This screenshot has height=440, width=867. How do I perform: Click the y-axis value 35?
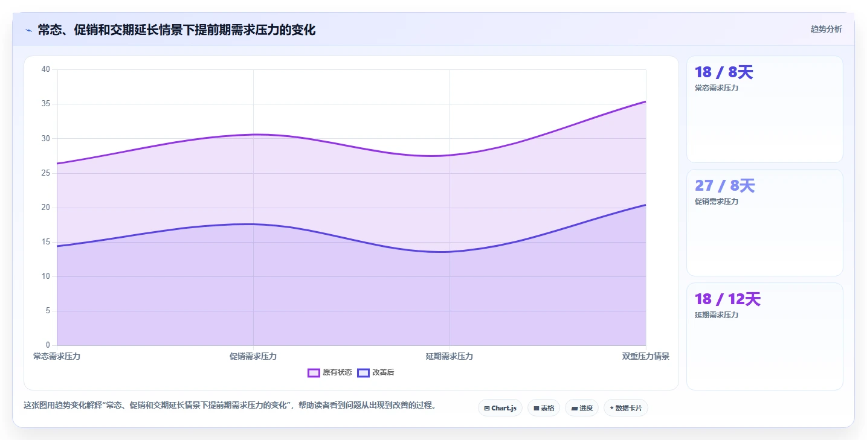[x=46, y=104]
